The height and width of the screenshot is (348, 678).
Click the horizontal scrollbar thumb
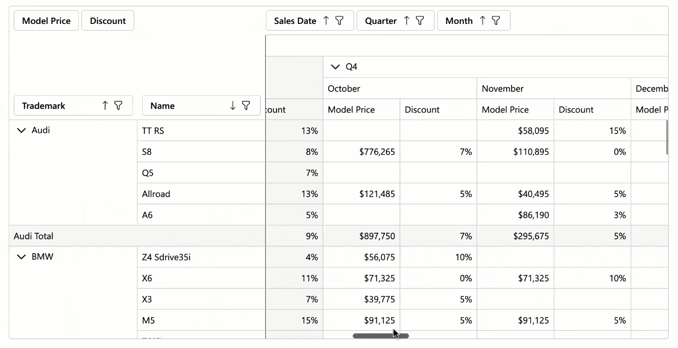pyautogui.click(x=380, y=335)
